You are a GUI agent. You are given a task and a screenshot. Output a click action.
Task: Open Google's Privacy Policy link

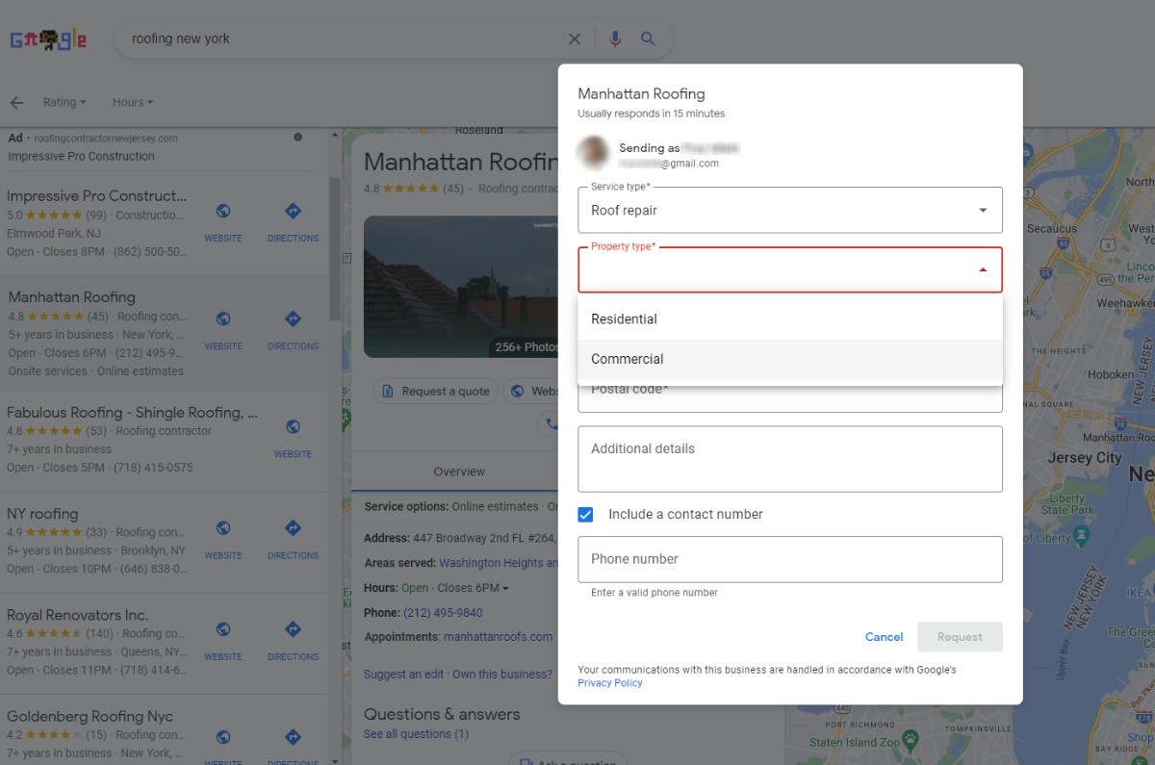click(x=610, y=683)
